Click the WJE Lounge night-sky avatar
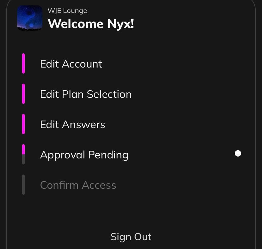Viewport: 262px width, 249px height. coord(30,18)
